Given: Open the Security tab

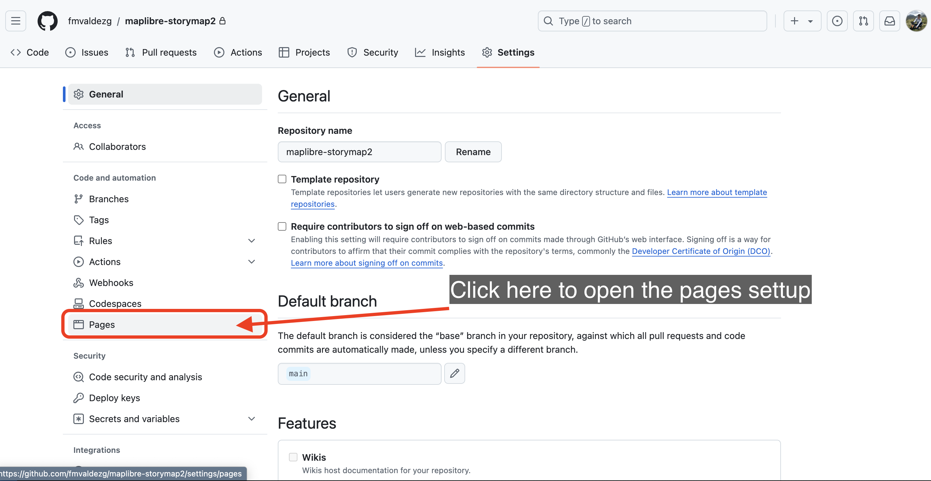Looking at the screenshot, I should click(x=372, y=52).
